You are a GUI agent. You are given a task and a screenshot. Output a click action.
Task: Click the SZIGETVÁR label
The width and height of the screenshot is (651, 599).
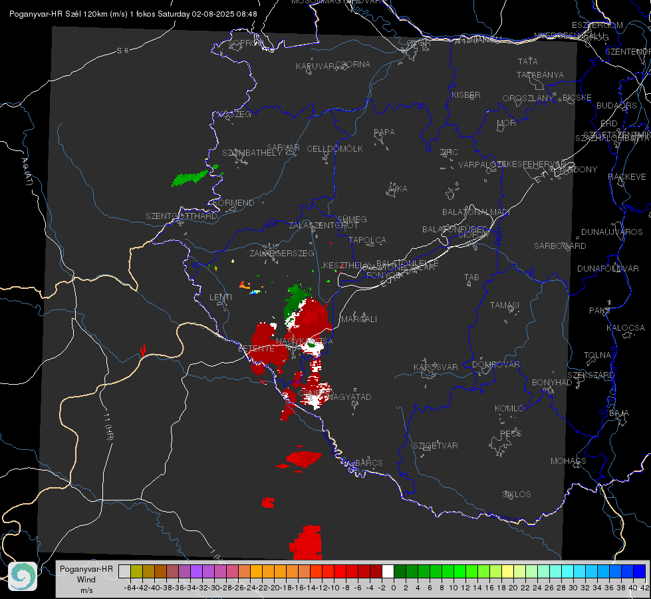[436, 446]
